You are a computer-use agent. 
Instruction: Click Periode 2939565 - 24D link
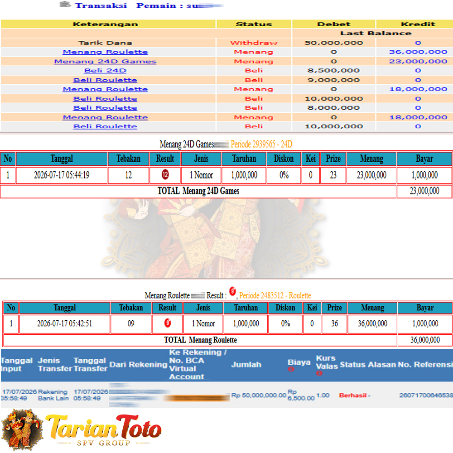point(261,144)
